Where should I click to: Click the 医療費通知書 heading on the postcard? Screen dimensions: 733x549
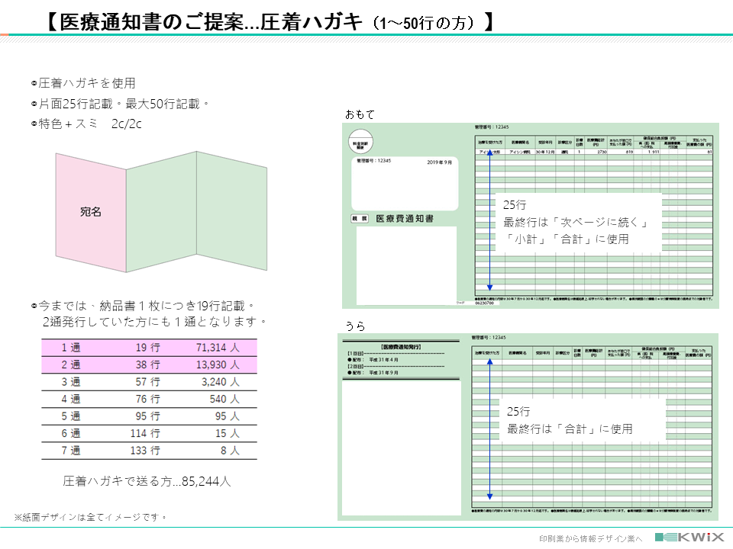click(x=405, y=219)
